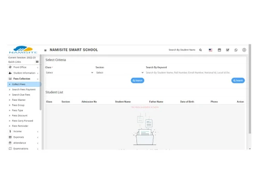Screen dimensions: 259x194
Task: Click Current Session 2022-23 text
Action: pyautogui.click(x=22, y=57)
